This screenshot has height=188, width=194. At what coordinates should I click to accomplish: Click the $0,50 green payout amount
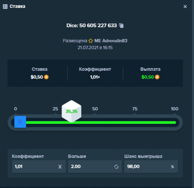tap(147, 77)
